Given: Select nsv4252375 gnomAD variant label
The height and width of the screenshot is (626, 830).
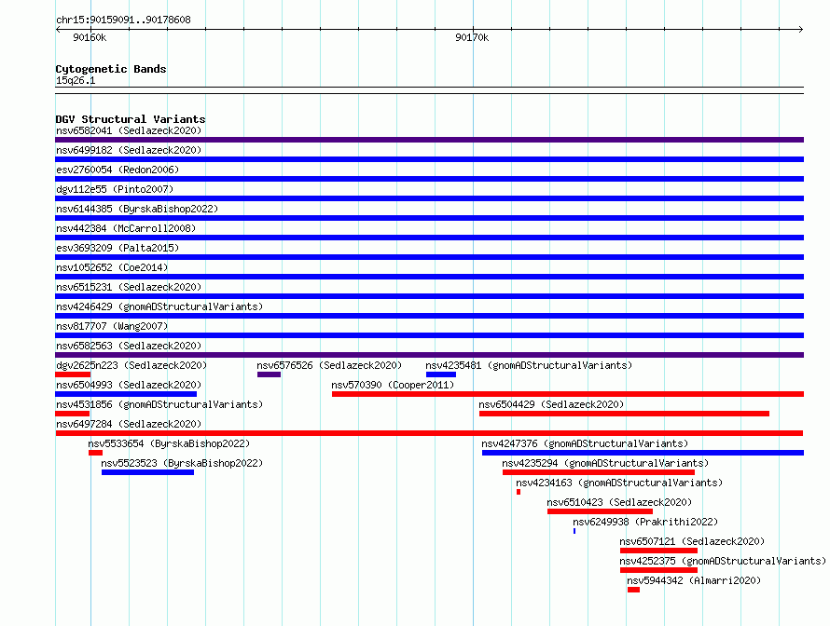Looking at the screenshot, I should click(723, 561).
